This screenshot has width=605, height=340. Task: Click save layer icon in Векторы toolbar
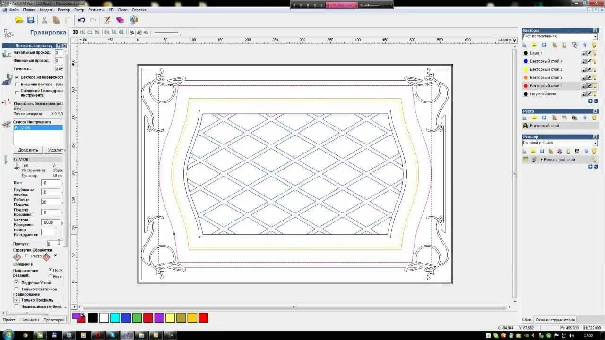[544, 45]
